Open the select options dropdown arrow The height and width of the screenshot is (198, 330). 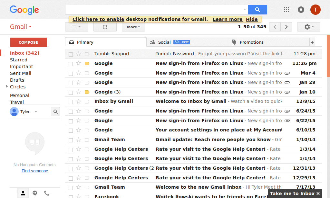pos(80,27)
